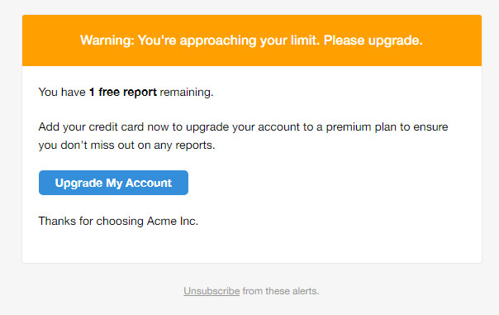Click the word "Warning:" in the banner

[x=107, y=41]
